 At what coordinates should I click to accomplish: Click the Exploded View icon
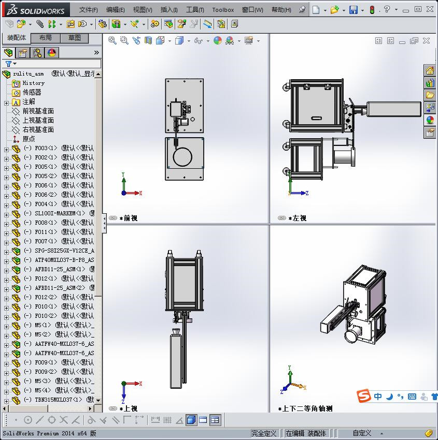tap(181, 24)
